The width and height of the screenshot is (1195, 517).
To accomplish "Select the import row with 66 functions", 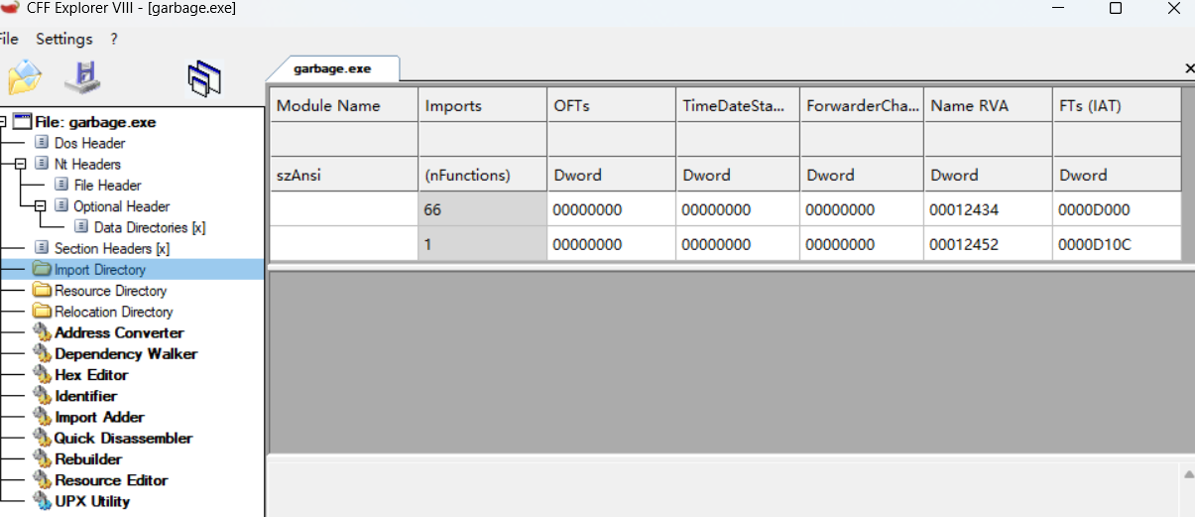I will click(726, 209).
